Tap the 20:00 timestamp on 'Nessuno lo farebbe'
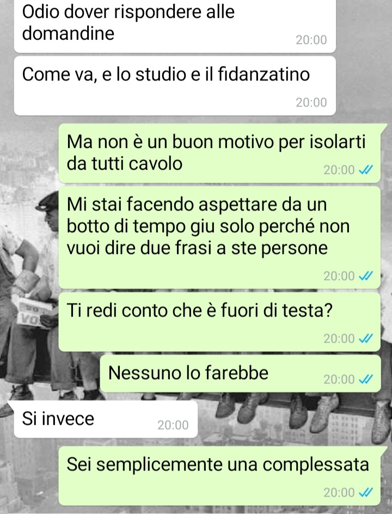The width and height of the screenshot is (392, 514). pos(339,379)
